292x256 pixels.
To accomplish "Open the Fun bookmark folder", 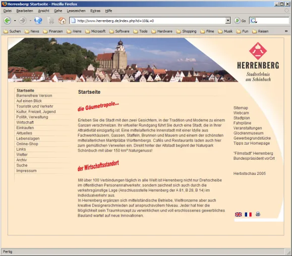I will (x=242, y=31).
